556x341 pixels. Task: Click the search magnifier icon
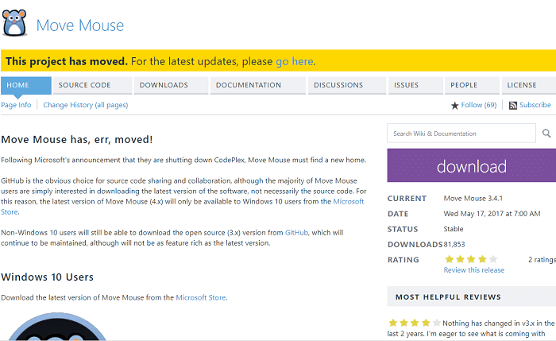coord(546,134)
